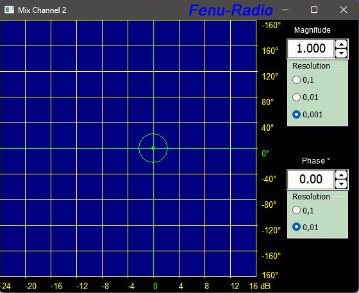Click plot grid at -20 dB and -120°
The width and height of the screenshot is (359, 293).
26,225
